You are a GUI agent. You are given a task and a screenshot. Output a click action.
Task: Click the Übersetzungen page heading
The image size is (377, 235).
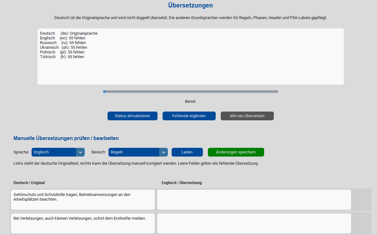click(190, 5)
